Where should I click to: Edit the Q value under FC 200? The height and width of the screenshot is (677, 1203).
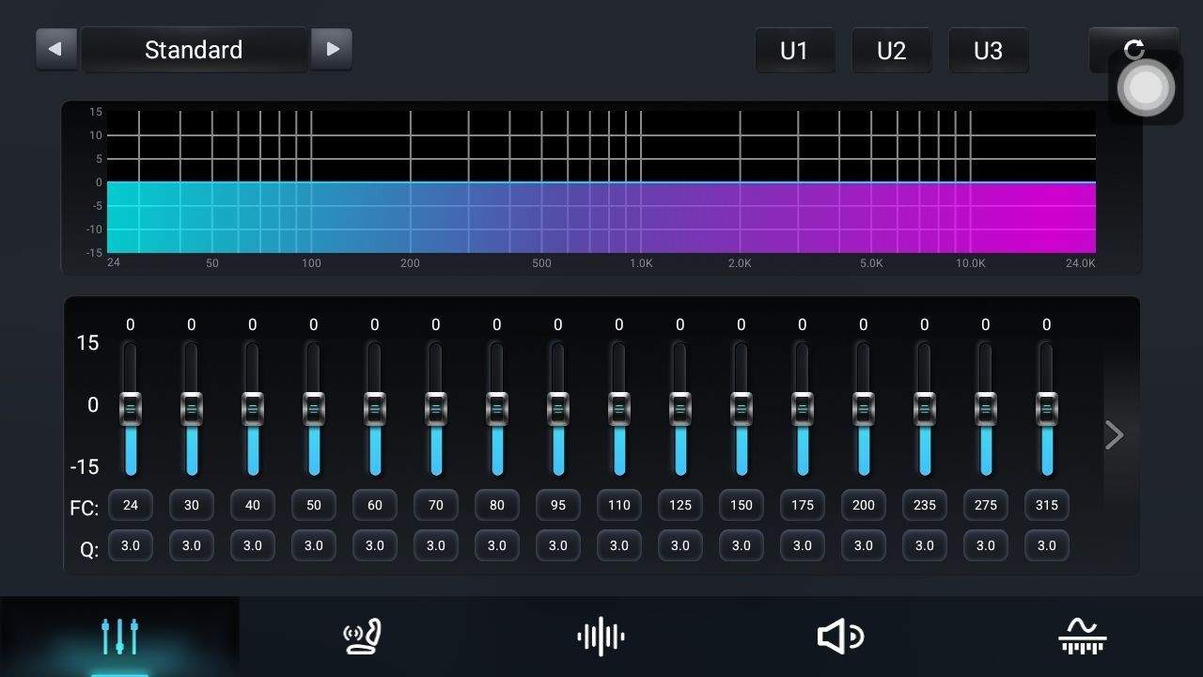click(x=864, y=545)
